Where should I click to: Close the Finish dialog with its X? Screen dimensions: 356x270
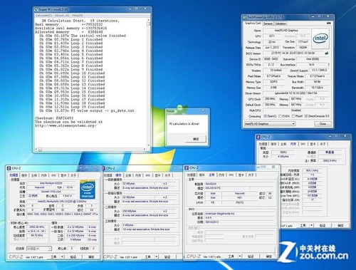pyautogui.click(x=203, y=110)
